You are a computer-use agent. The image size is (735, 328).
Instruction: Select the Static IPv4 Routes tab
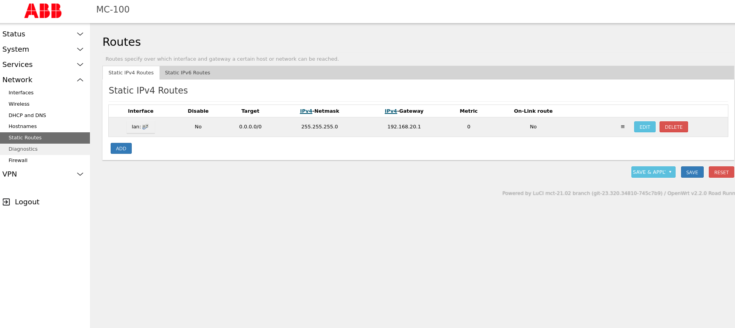point(131,73)
